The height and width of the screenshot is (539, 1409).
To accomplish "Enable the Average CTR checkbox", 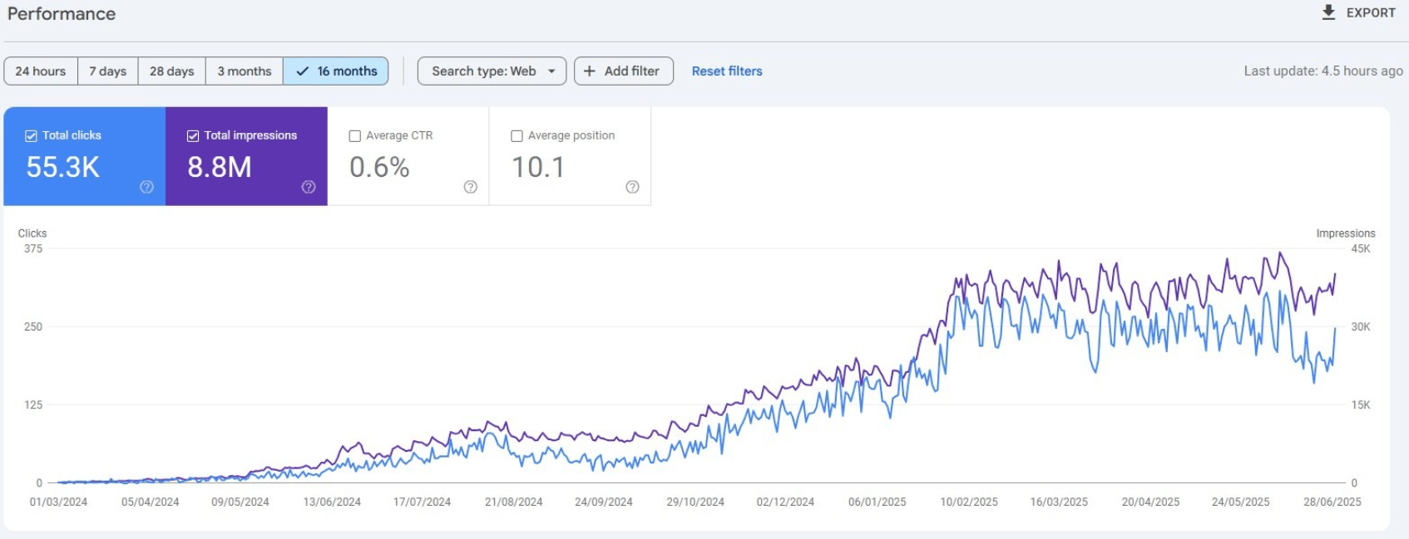I will pos(355,136).
